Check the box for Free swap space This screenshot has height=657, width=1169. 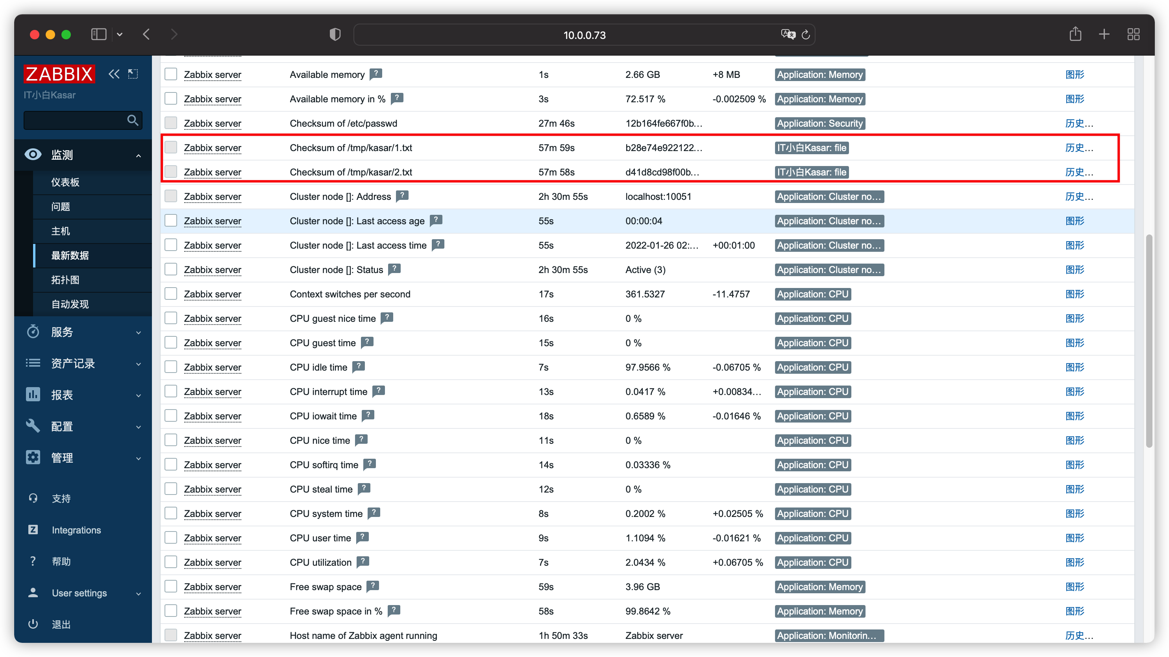pyautogui.click(x=171, y=586)
